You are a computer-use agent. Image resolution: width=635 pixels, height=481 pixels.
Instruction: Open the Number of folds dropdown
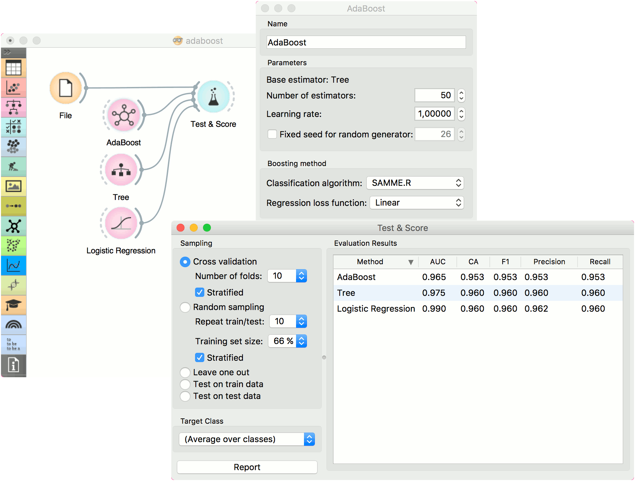click(x=287, y=276)
